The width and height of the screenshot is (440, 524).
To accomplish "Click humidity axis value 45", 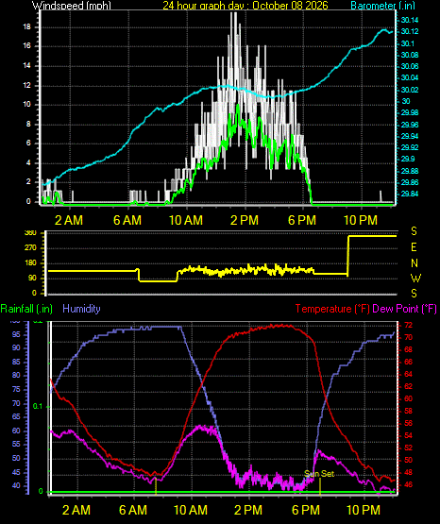I will (16, 472).
